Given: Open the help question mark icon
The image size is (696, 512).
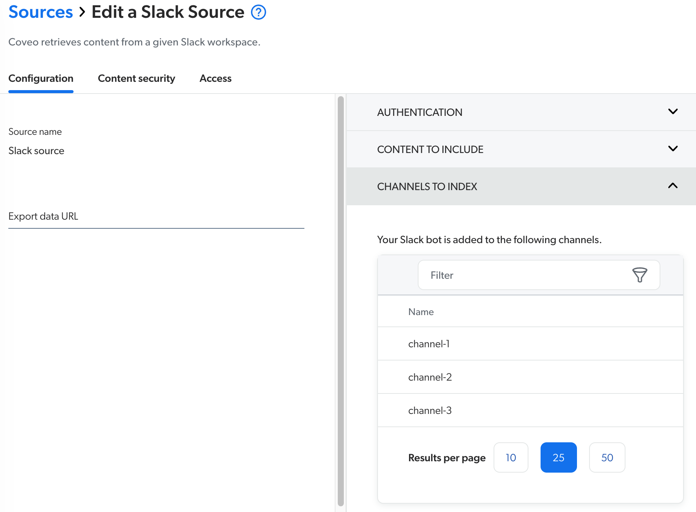Looking at the screenshot, I should coord(259,12).
